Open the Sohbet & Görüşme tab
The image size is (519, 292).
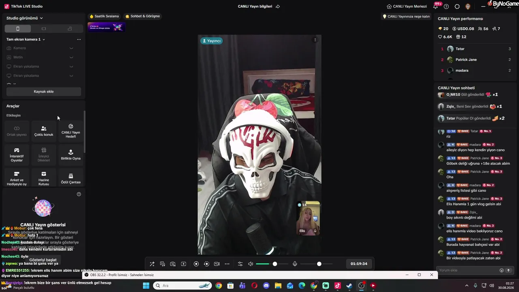143,16
